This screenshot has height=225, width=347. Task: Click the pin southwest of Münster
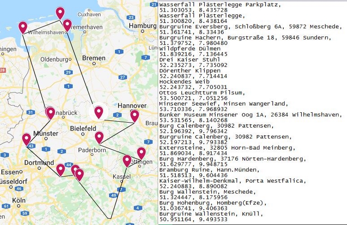click(x=26, y=139)
